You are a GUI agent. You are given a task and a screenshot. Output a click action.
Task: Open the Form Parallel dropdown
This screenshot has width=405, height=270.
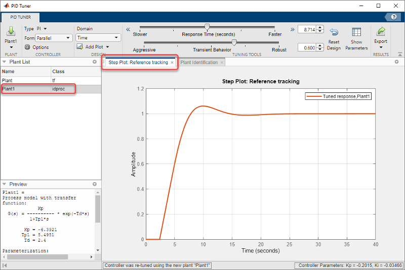click(54, 38)
